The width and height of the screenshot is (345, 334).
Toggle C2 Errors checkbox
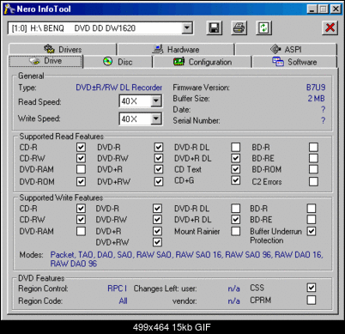pyautogui.click(x=313, y=181)
